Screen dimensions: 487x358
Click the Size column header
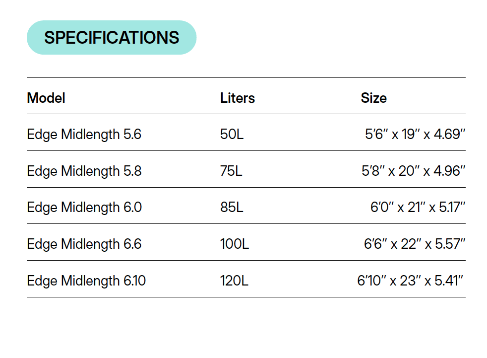click(x=373, y=98)
